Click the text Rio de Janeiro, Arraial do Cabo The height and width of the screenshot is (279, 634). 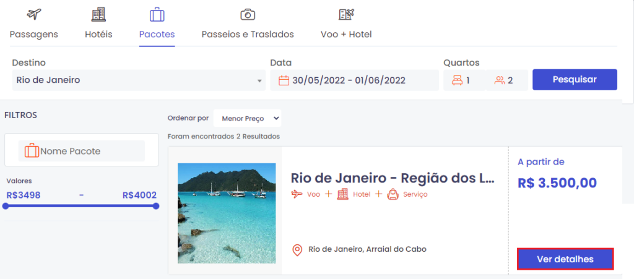(x=367, y=249)
